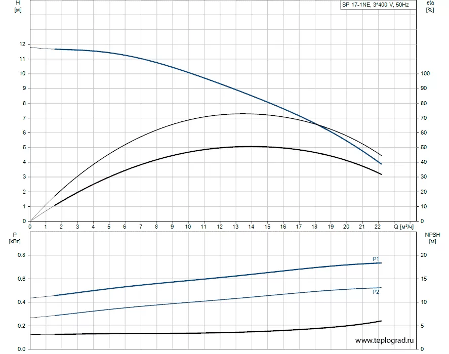449x354 pixels.
Task: Click the 0.4 tick on power axis
Action: (21, 302)
